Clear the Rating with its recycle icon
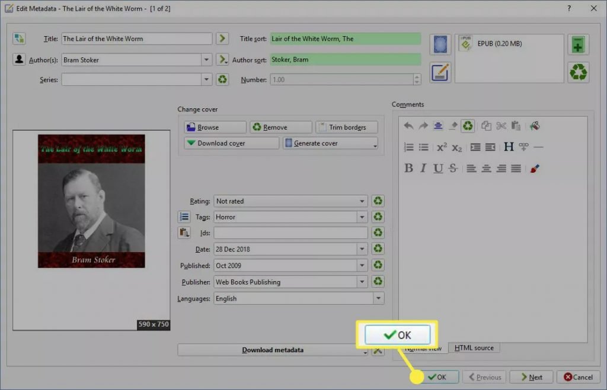607x390 pixels. tap(378, 201)
